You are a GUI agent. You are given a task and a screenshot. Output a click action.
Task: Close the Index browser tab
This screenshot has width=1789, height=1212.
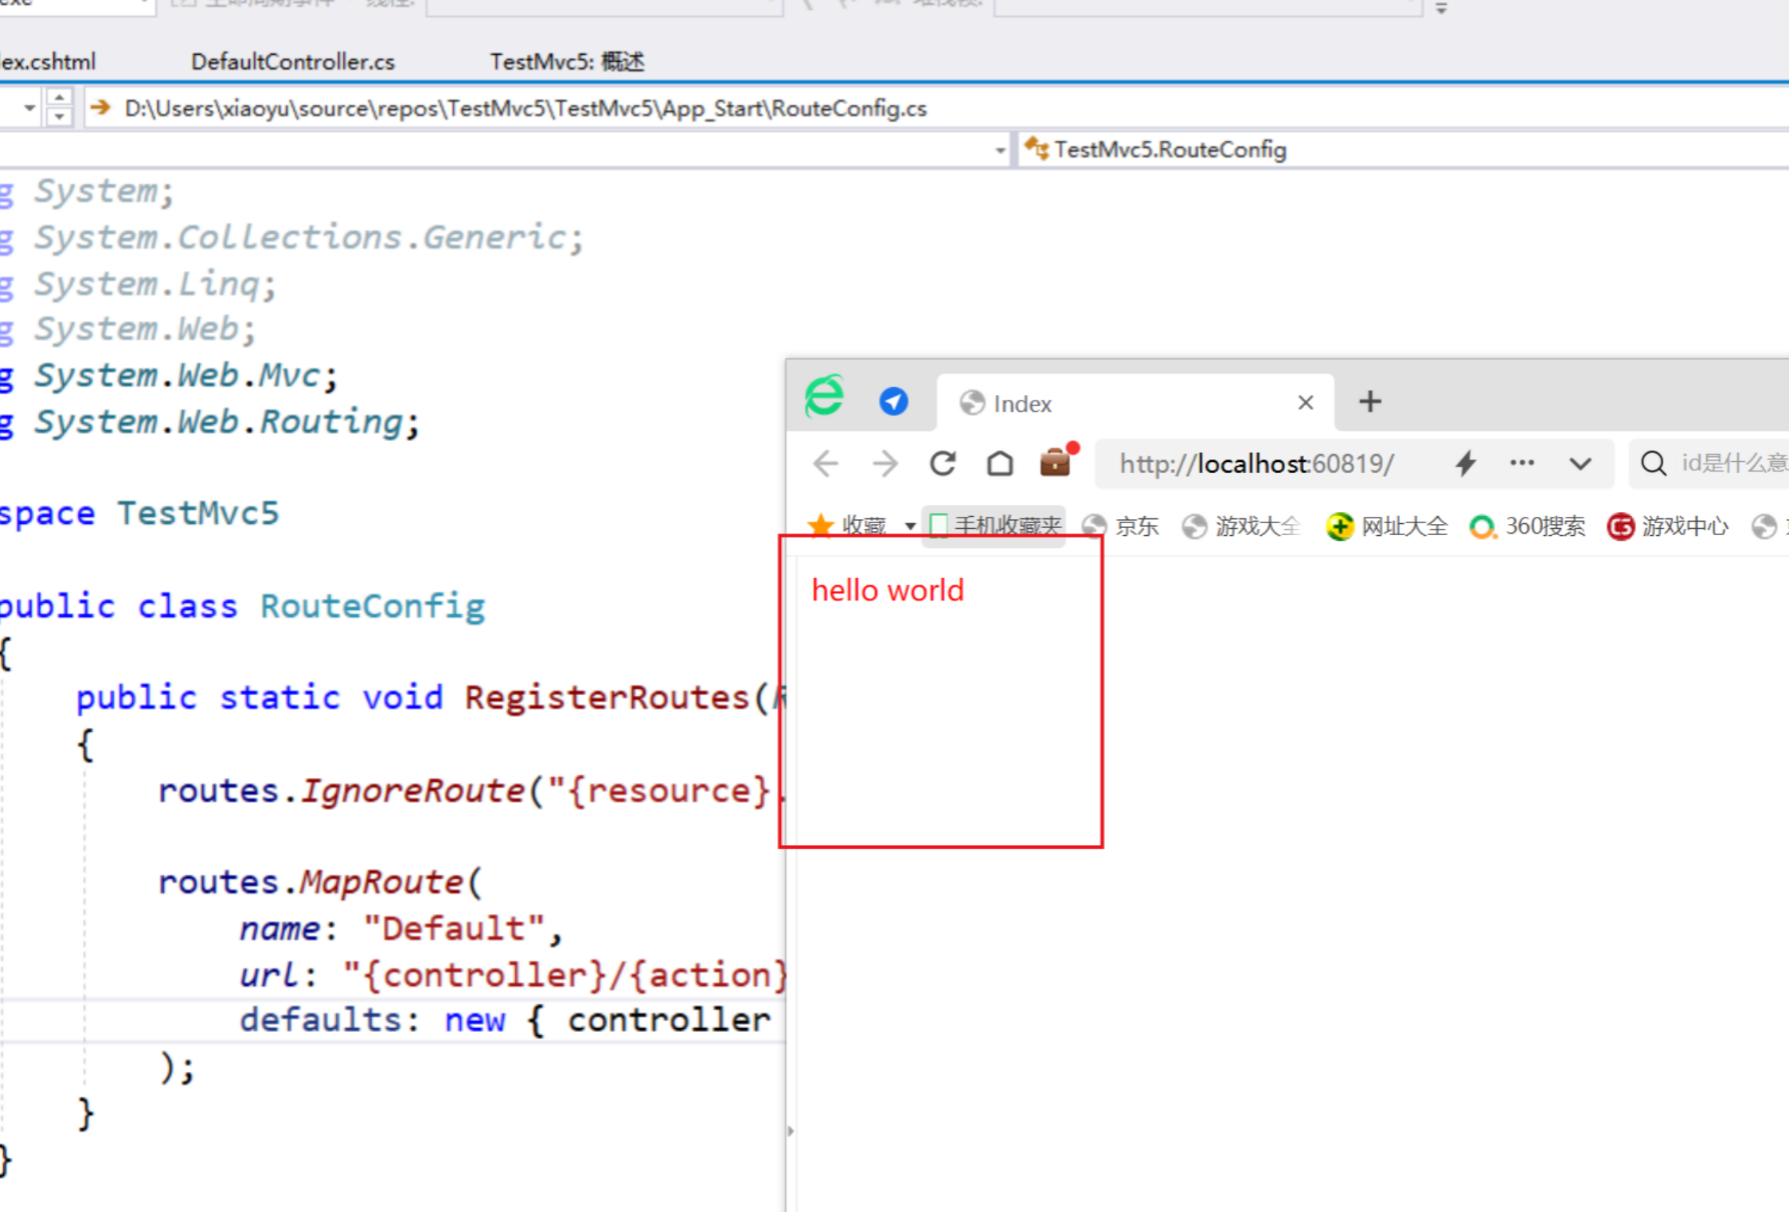(1305, 403)
